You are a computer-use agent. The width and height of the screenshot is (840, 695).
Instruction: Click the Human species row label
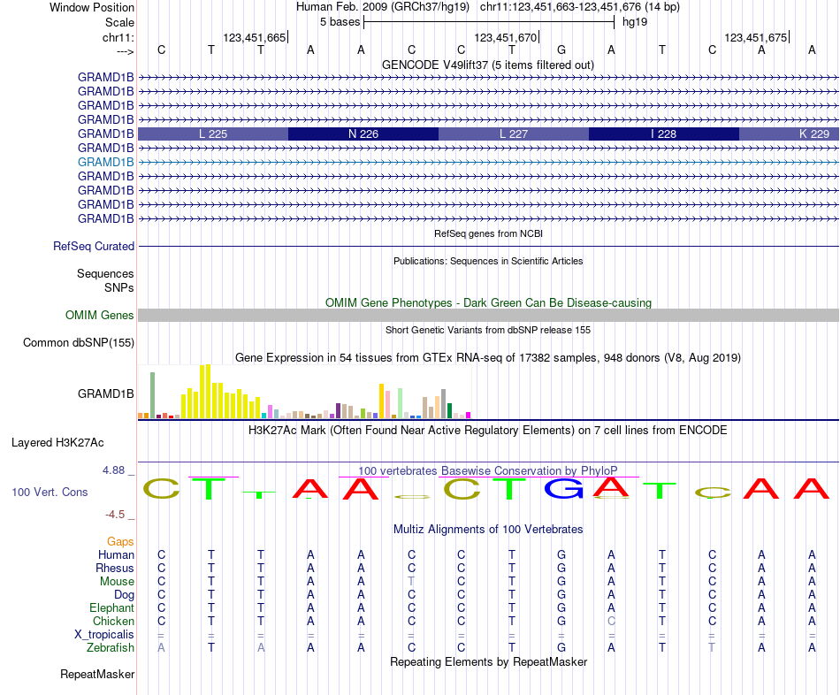116,555
